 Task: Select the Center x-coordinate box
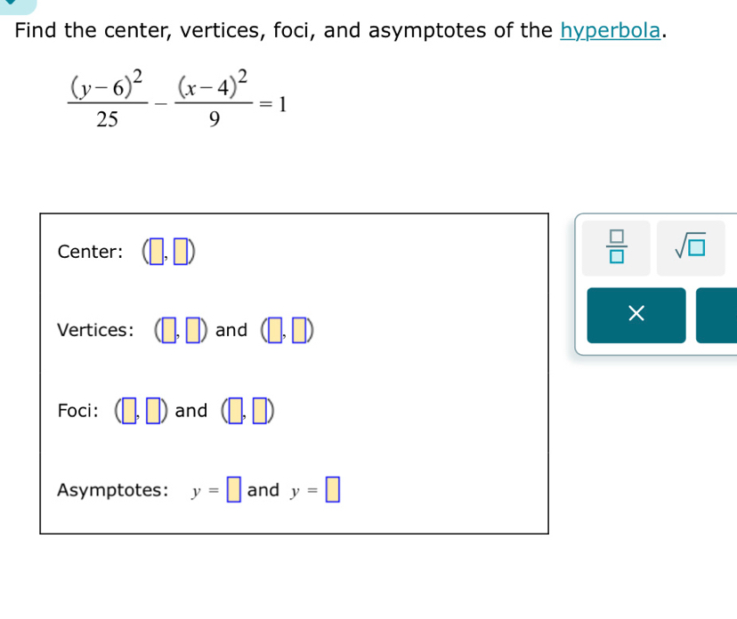(x=158, y=253)
